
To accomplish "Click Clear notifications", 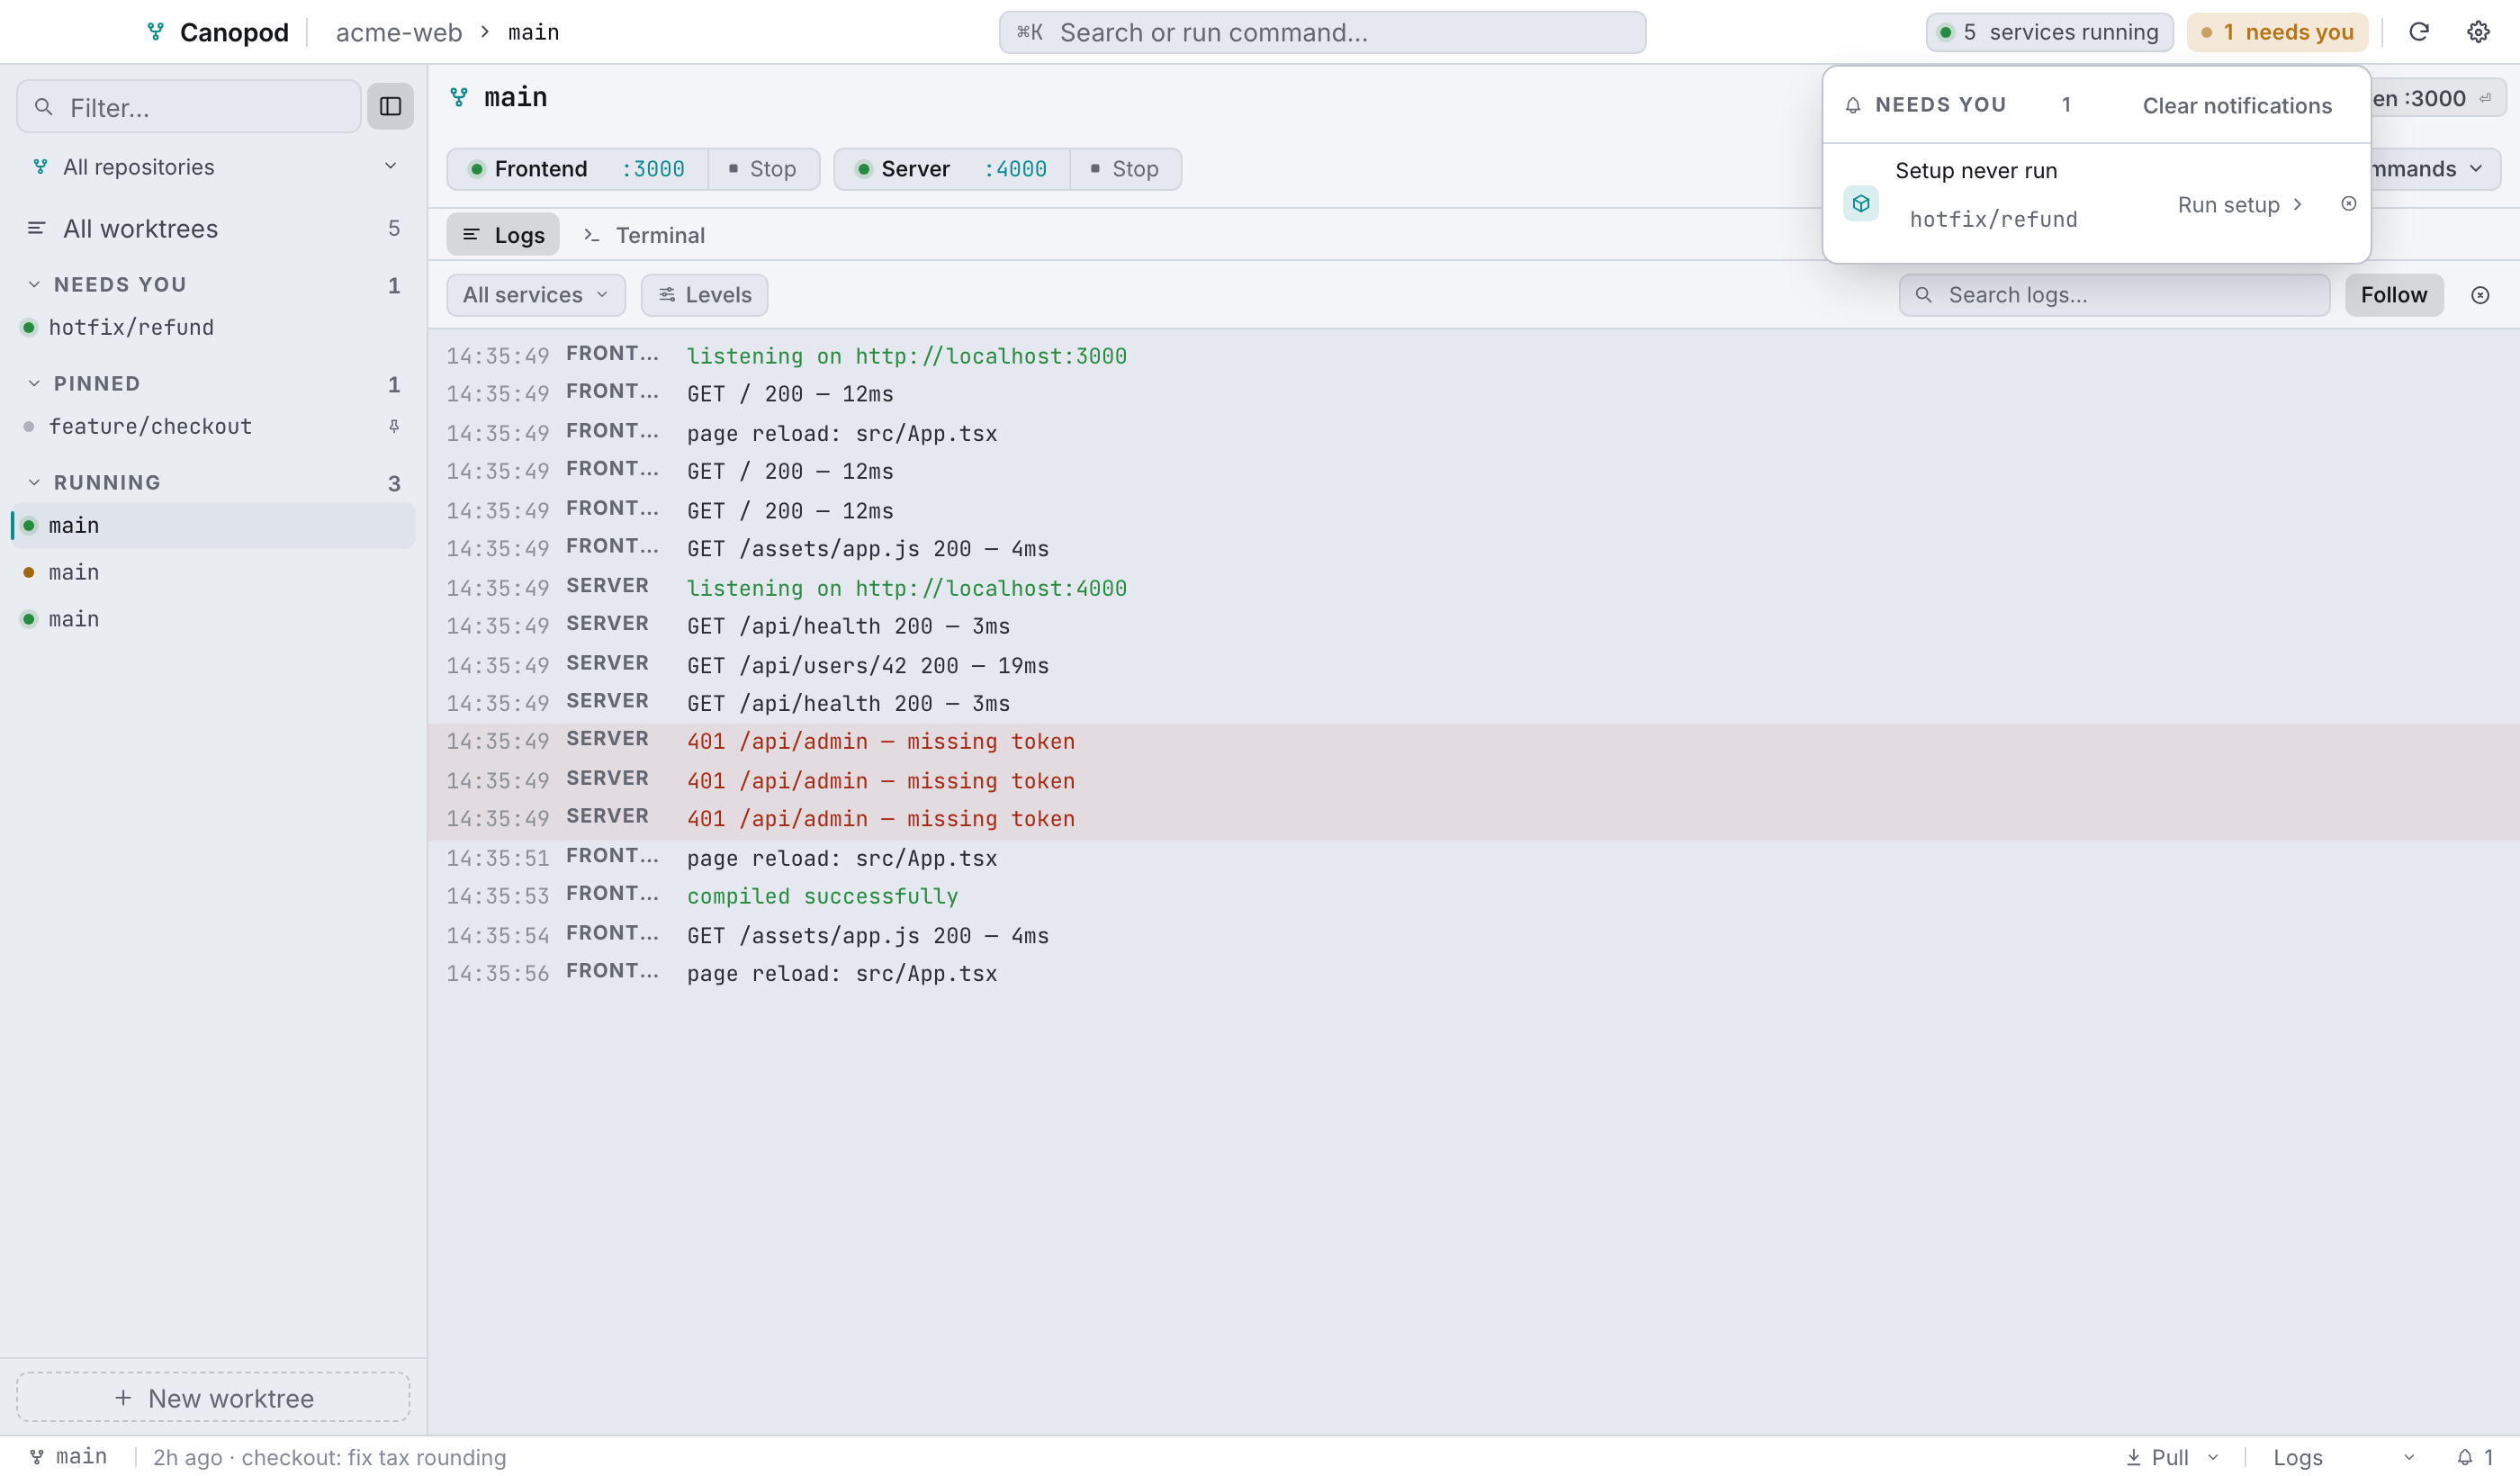I will (x=2236, y=105).
